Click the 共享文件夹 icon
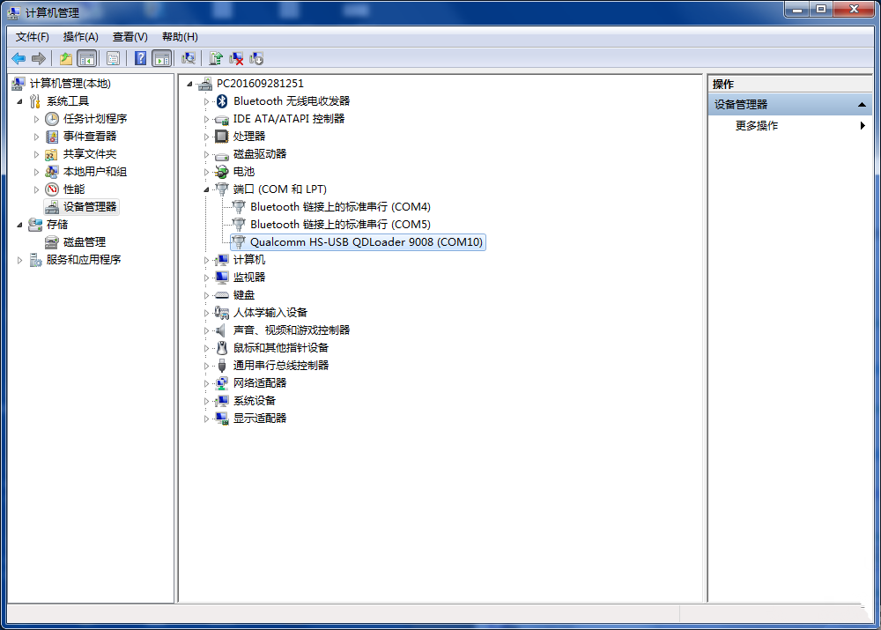Image resolution: width=881 pixels, height=630 pixels. (x=52, y=154)
